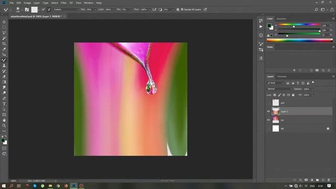The height and width of the screenshot is (189, 336).
Task: Open the Color panel flyout menu
Action: [x=333, y=19]
